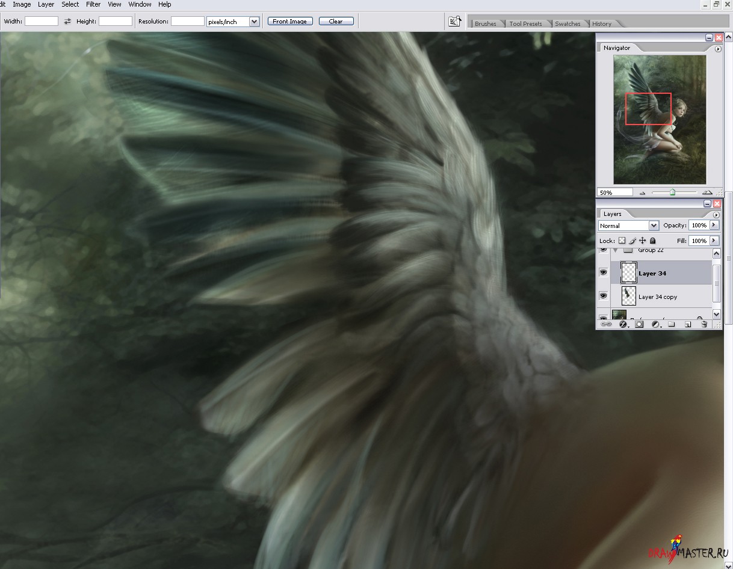
Task: Zoom in with large mountains icon
Action: (707, 192)
